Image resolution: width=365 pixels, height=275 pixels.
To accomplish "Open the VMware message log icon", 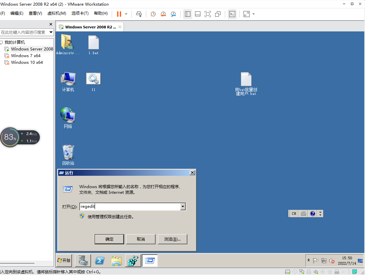I will tap(355, 272).
